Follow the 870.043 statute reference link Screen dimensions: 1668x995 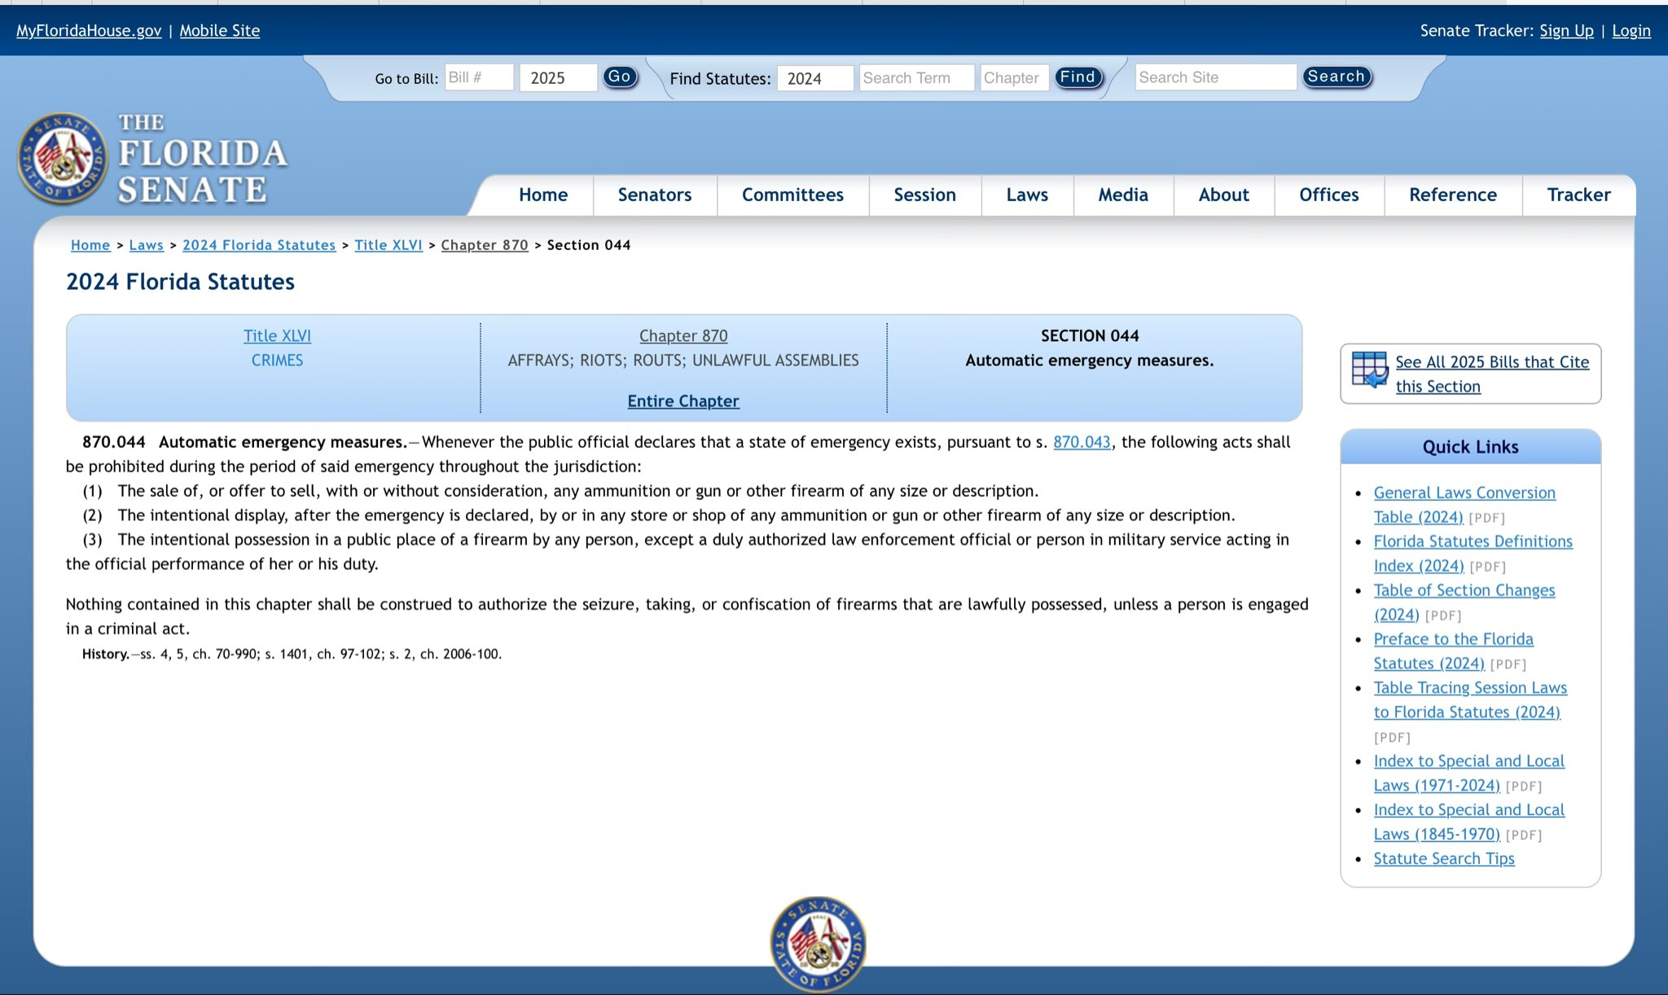click(1081, 442)
